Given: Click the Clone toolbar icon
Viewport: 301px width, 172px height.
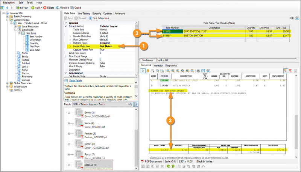Looking at the screenshot, I should click(x=72, y=8).
